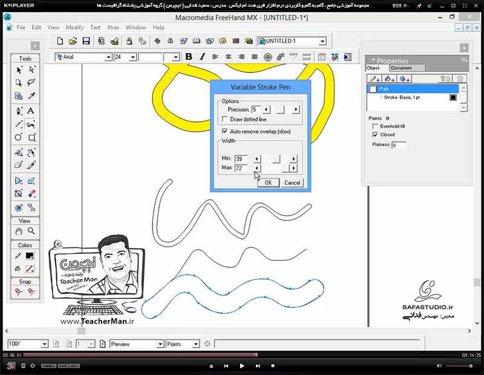Choose the Lasso tool
484x375 pixels.
point(31,83)
